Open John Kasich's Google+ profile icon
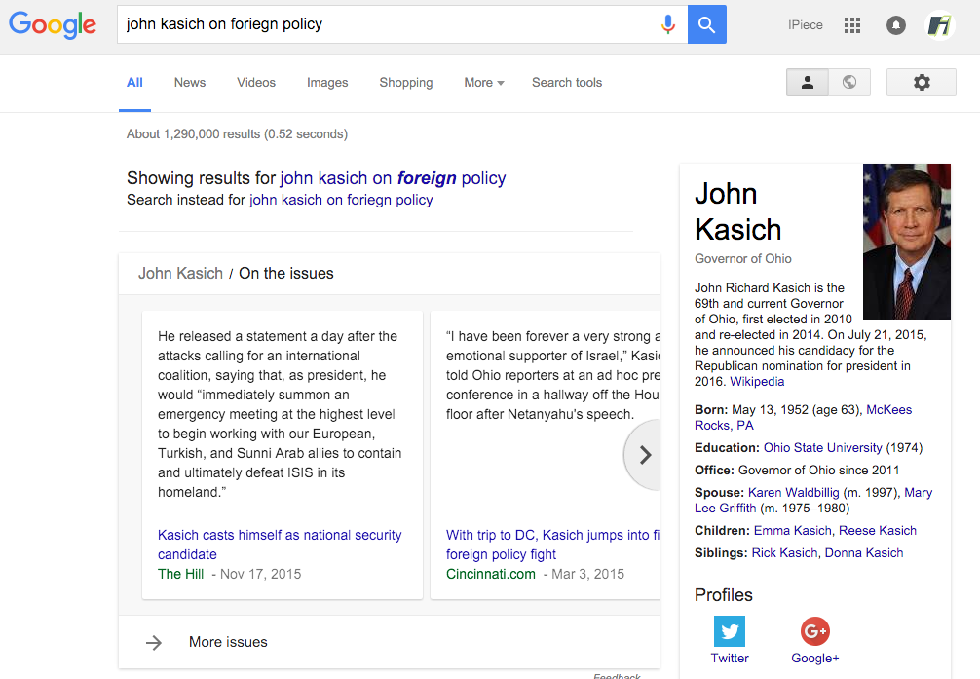 click(x=815, y=631)
